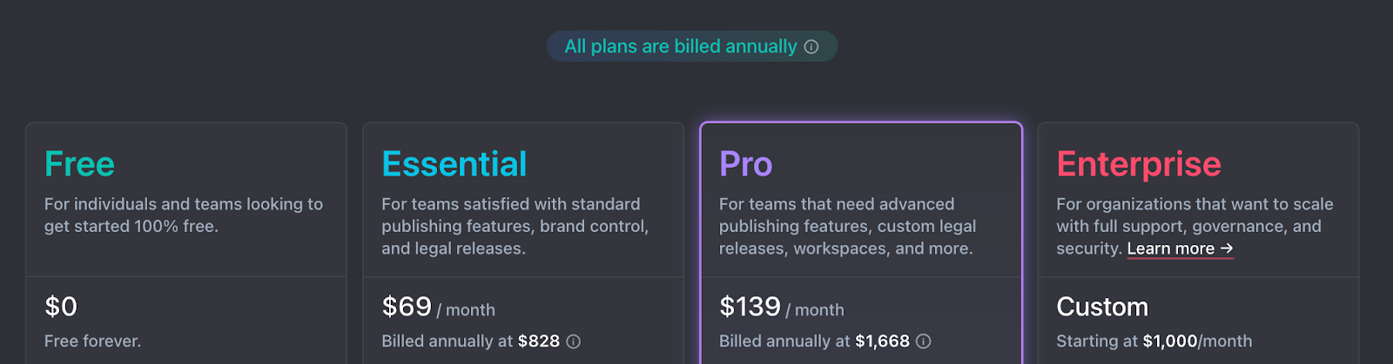Click the 'All plans are billed annually' badge

tap(692, 47)
